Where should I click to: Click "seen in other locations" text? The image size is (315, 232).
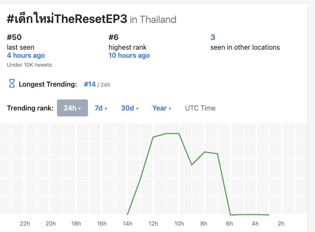pyautogui.click(x=245, y=47)
